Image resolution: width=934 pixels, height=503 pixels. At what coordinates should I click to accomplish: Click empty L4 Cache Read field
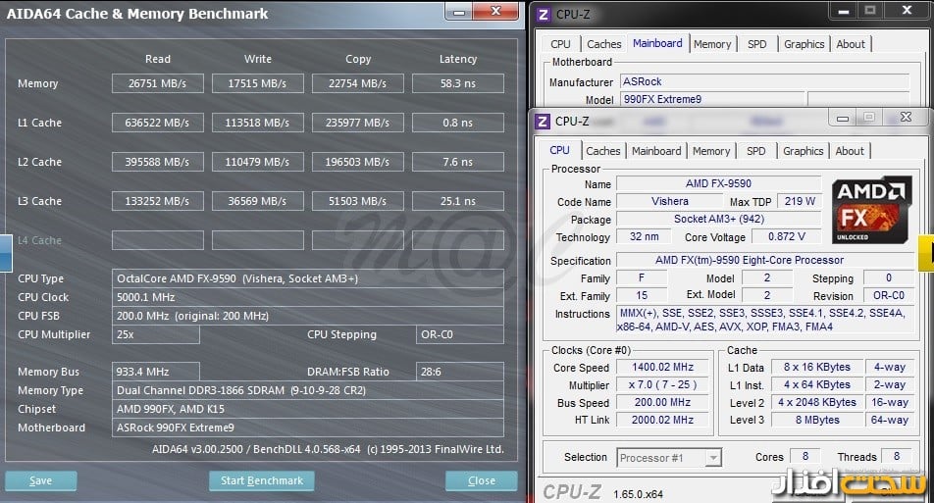point(158,240)
